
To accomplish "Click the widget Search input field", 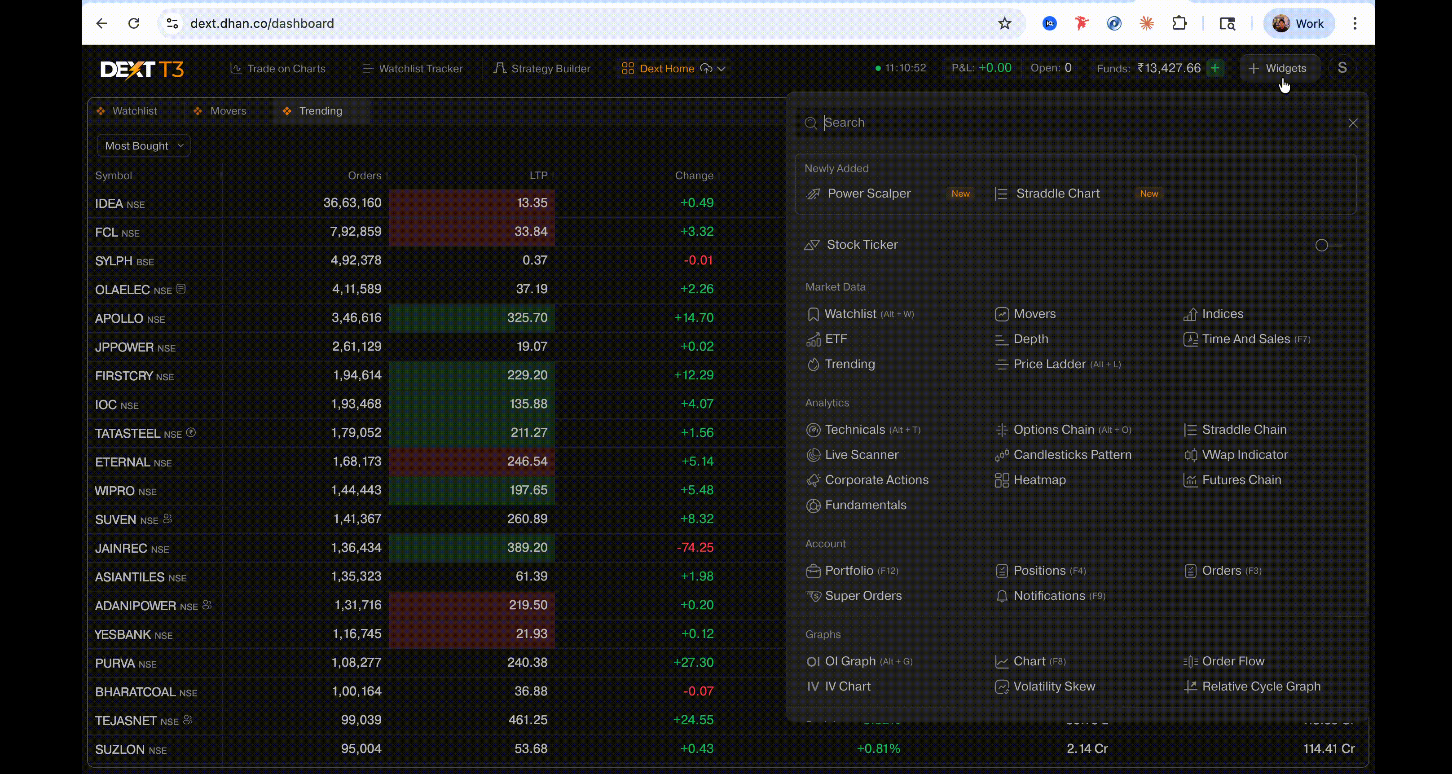I will [x=1066, y=123].
